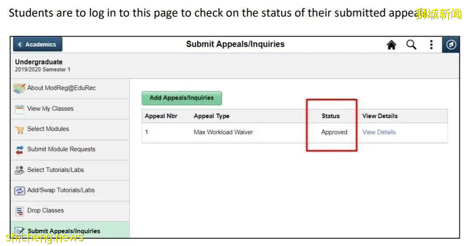
Task: Open Select Modules in the sidebar
Action: 48,129
